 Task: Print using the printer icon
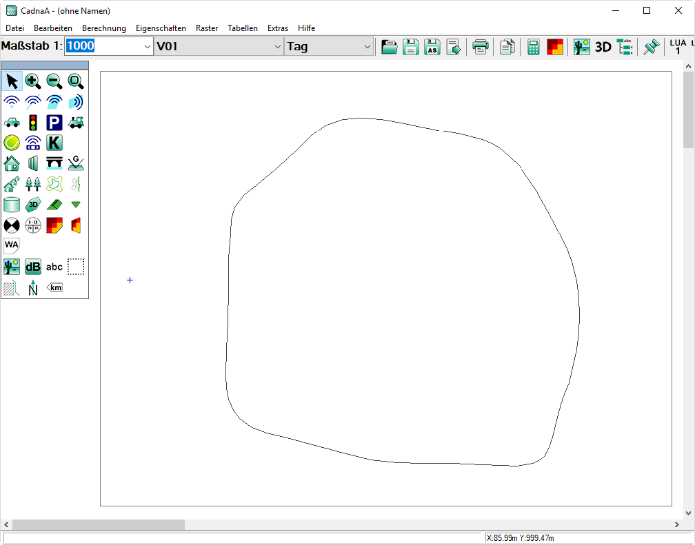point(481,47)
